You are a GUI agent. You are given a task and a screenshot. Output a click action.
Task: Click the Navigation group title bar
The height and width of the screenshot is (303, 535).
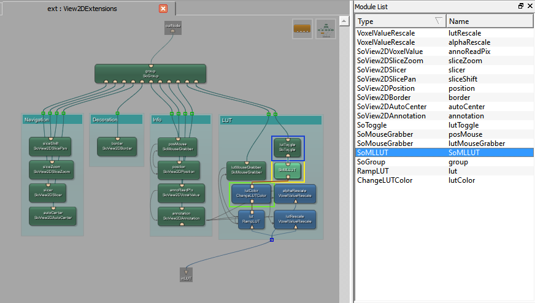click(52, 120)
